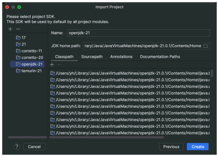Remove the selected classpath entry

click(60, 65)
